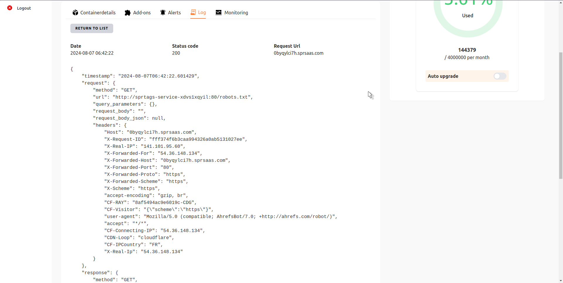Click the Containerdetails cube icon

click(x=76, y=13)
